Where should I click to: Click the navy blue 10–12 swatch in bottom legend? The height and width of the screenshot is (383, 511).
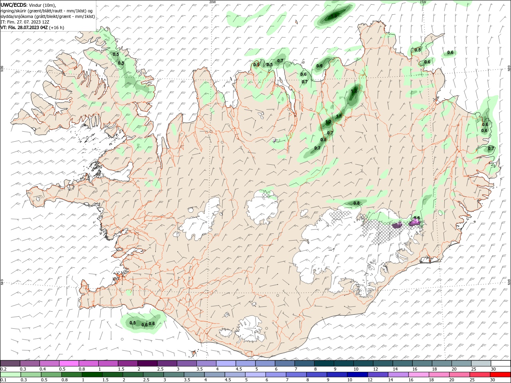click(358, 375)
